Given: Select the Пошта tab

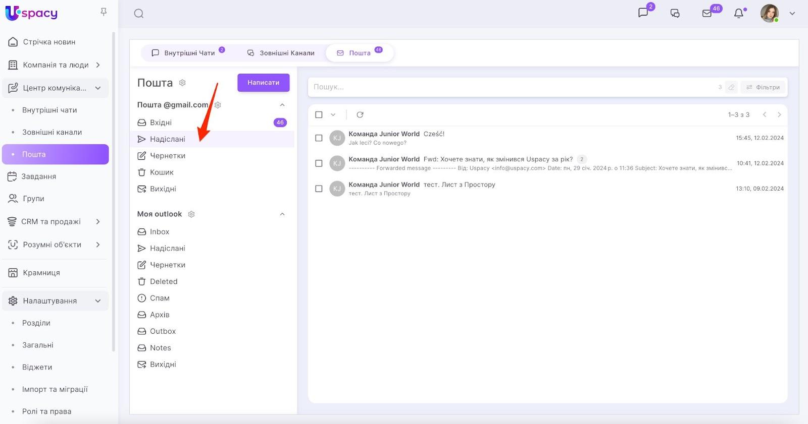Looking at the screenshot, I should [x=360, y=53].
